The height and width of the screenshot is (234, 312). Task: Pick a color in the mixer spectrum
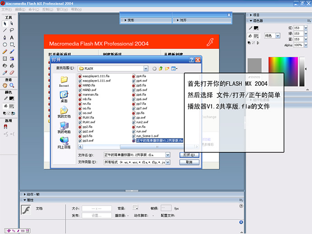pyautogui.click(x=283, y=71)
